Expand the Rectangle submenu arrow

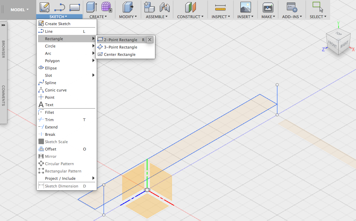pos(93,39)
